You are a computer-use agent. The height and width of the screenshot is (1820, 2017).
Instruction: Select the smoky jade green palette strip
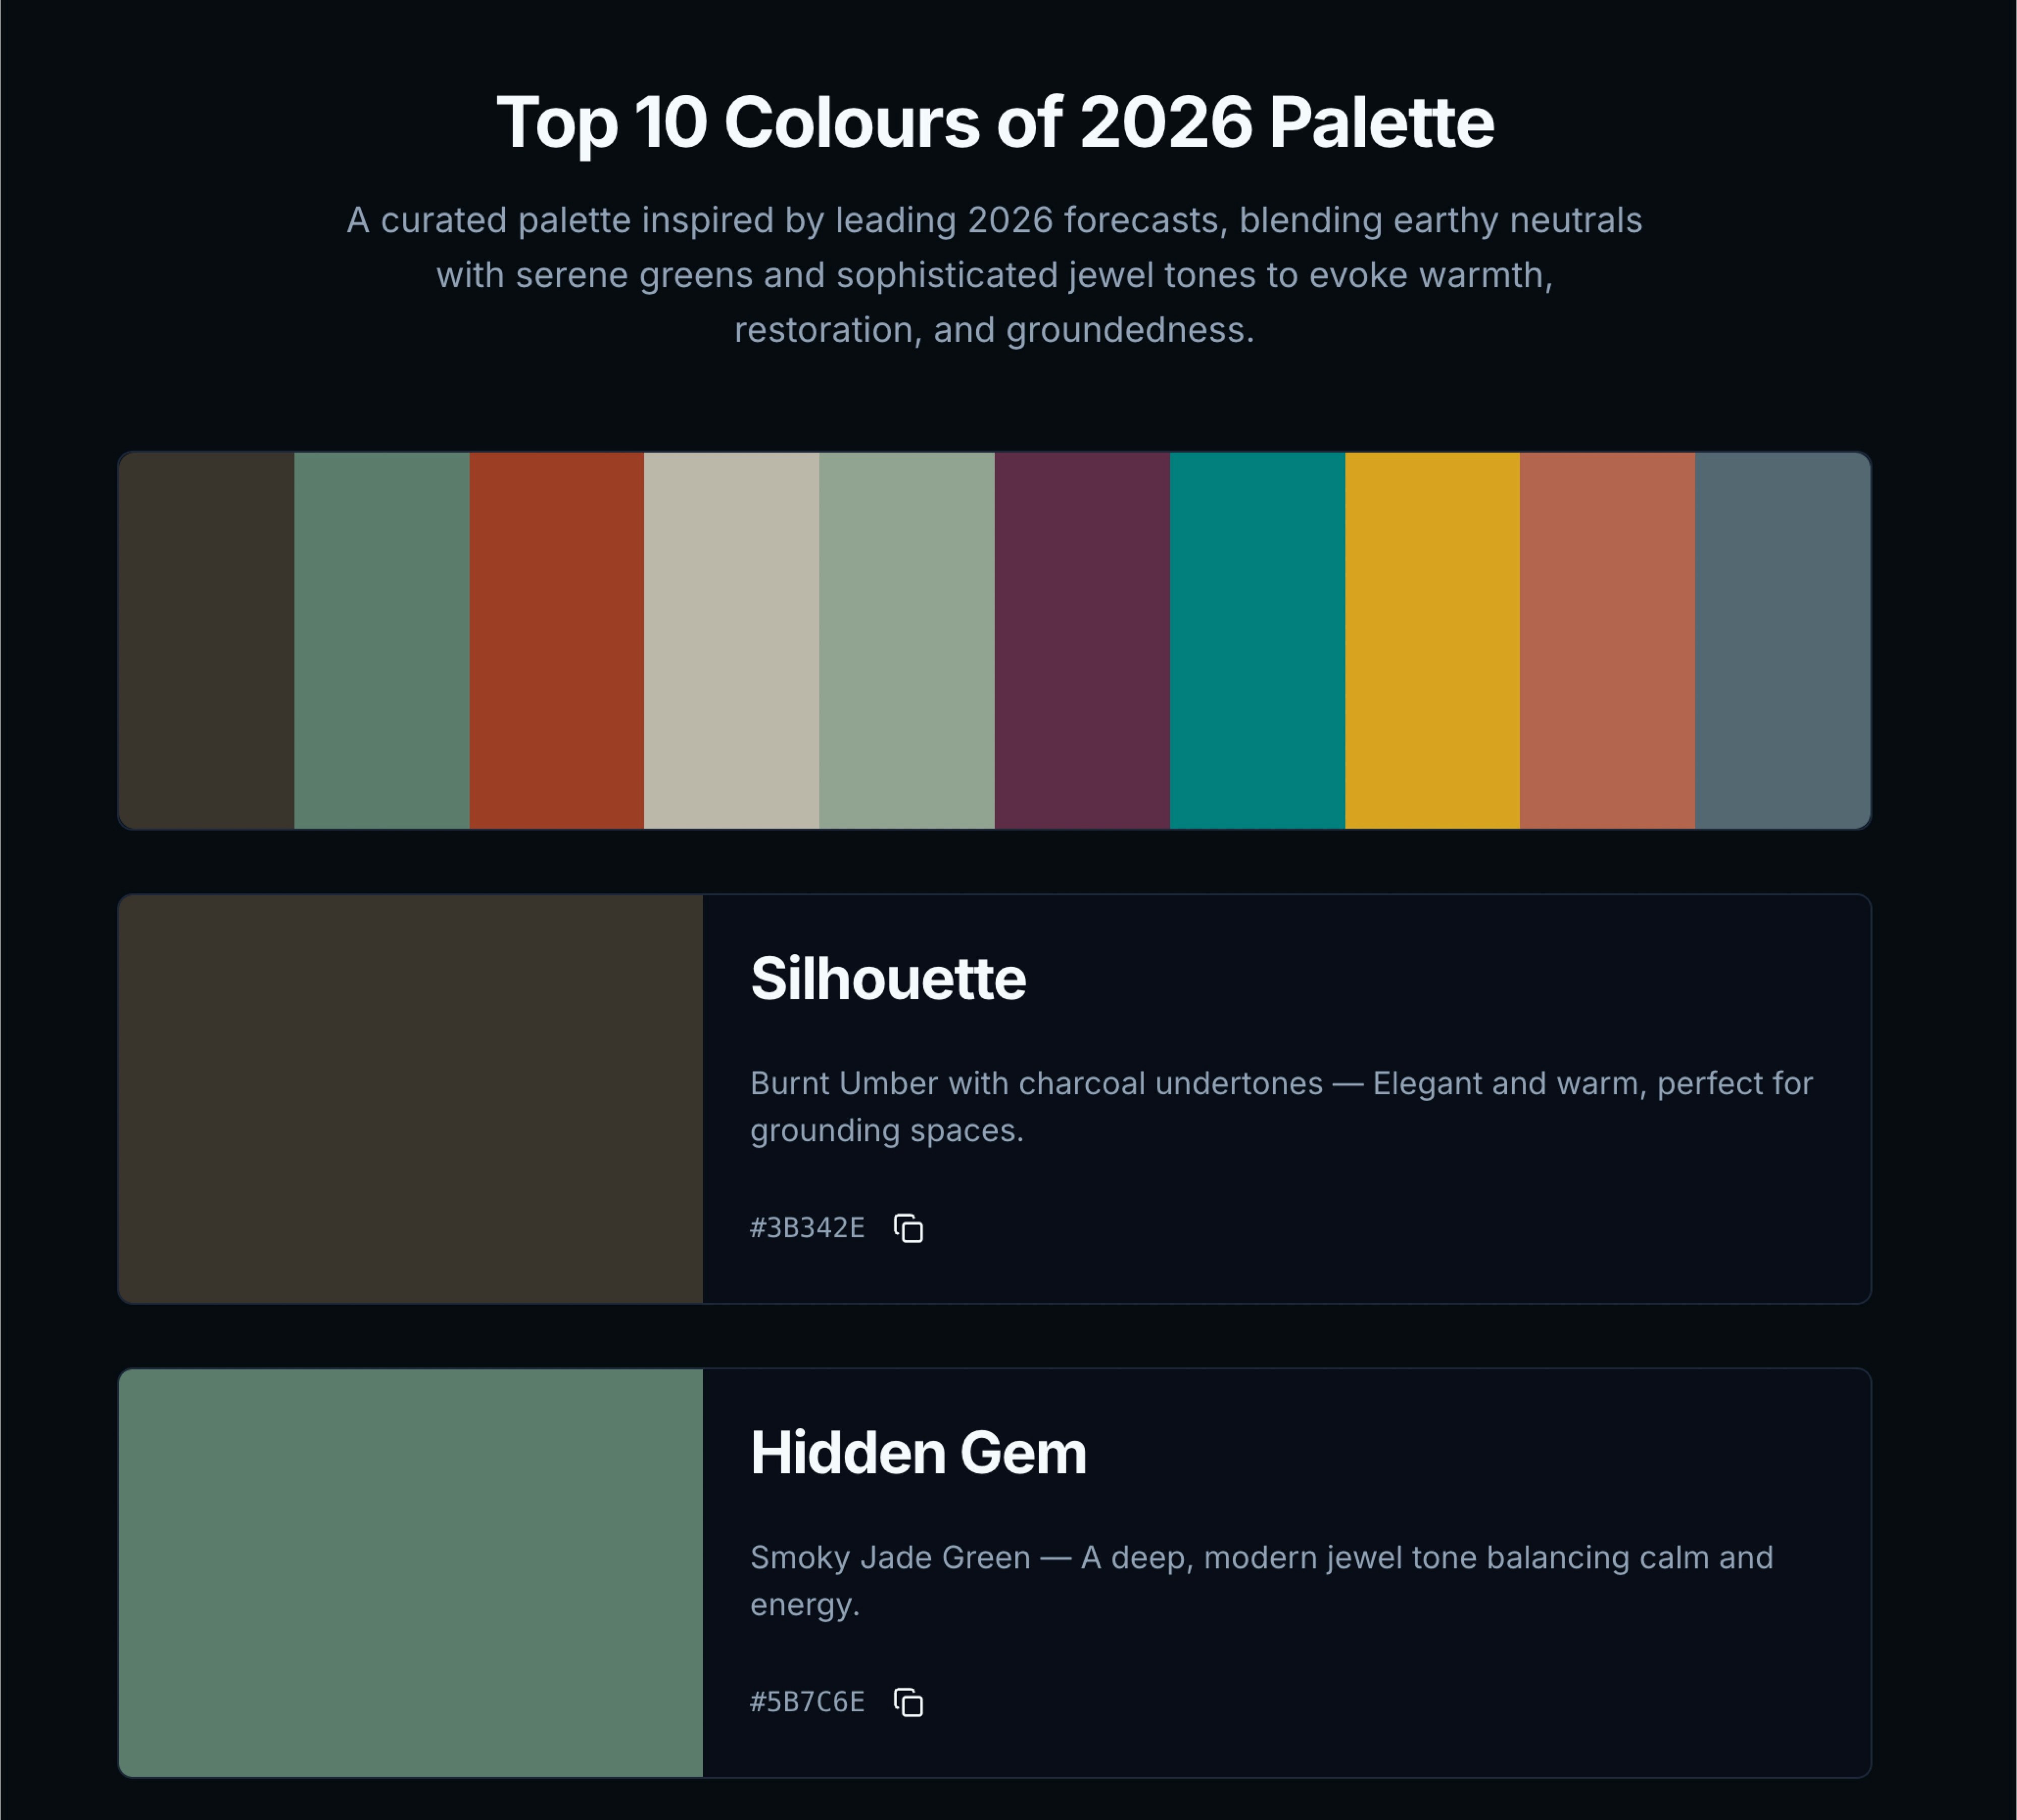click(382, 640)
